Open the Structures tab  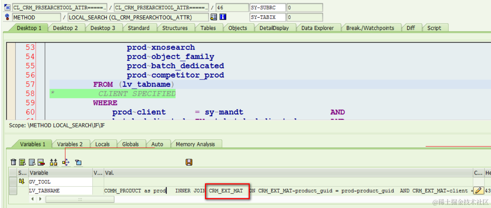[x=175, y=28]
